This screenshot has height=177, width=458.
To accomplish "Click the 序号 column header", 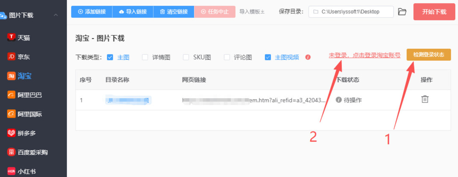I will tap(86, 80).
